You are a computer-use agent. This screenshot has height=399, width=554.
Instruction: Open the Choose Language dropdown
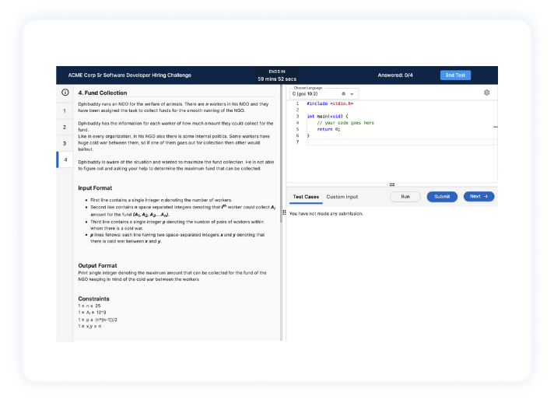tap(324, 93)
